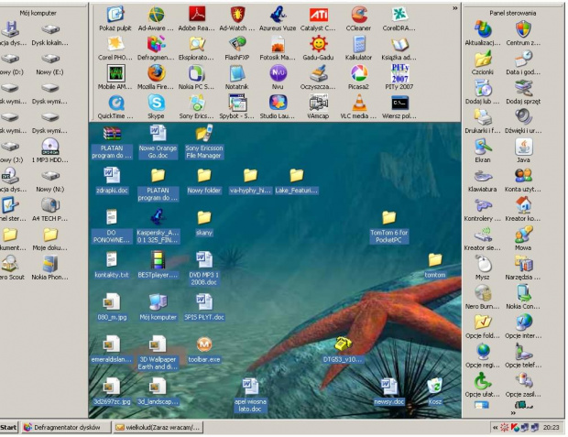The image size is (568, 437).
Task: Select TomTom 6 for PocketPC folder
Action: (x=388, y=226)
